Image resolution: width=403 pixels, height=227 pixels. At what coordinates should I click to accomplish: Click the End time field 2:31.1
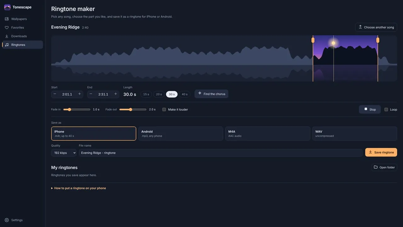[103, 94]
